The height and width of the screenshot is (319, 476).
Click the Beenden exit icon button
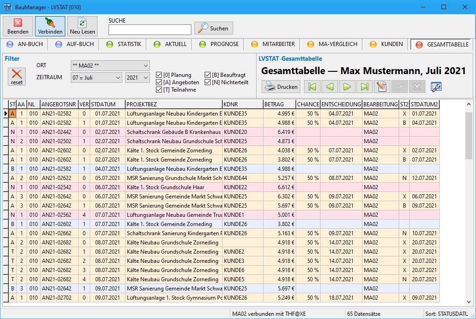pyautogui.click(x=18, y=26)
